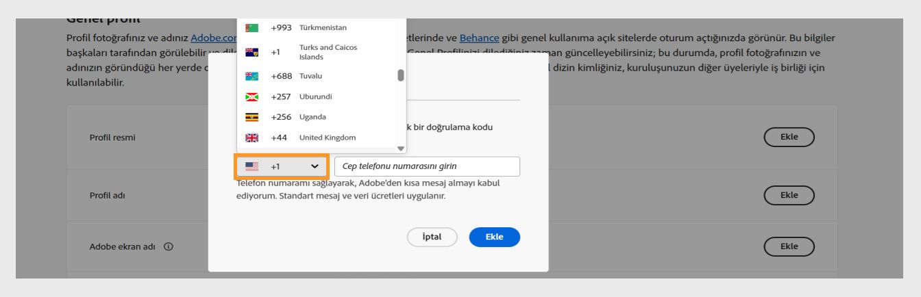Screen dimensions: 921x297
Task: Click info icon next to Adobe ekran adı
Action: click(168, 248)
